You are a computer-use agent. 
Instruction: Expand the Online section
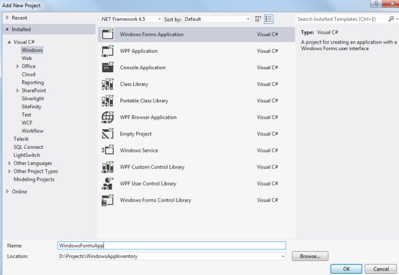(7, 191)
